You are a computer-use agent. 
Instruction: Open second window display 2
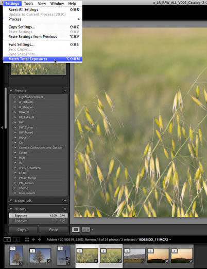16,240
